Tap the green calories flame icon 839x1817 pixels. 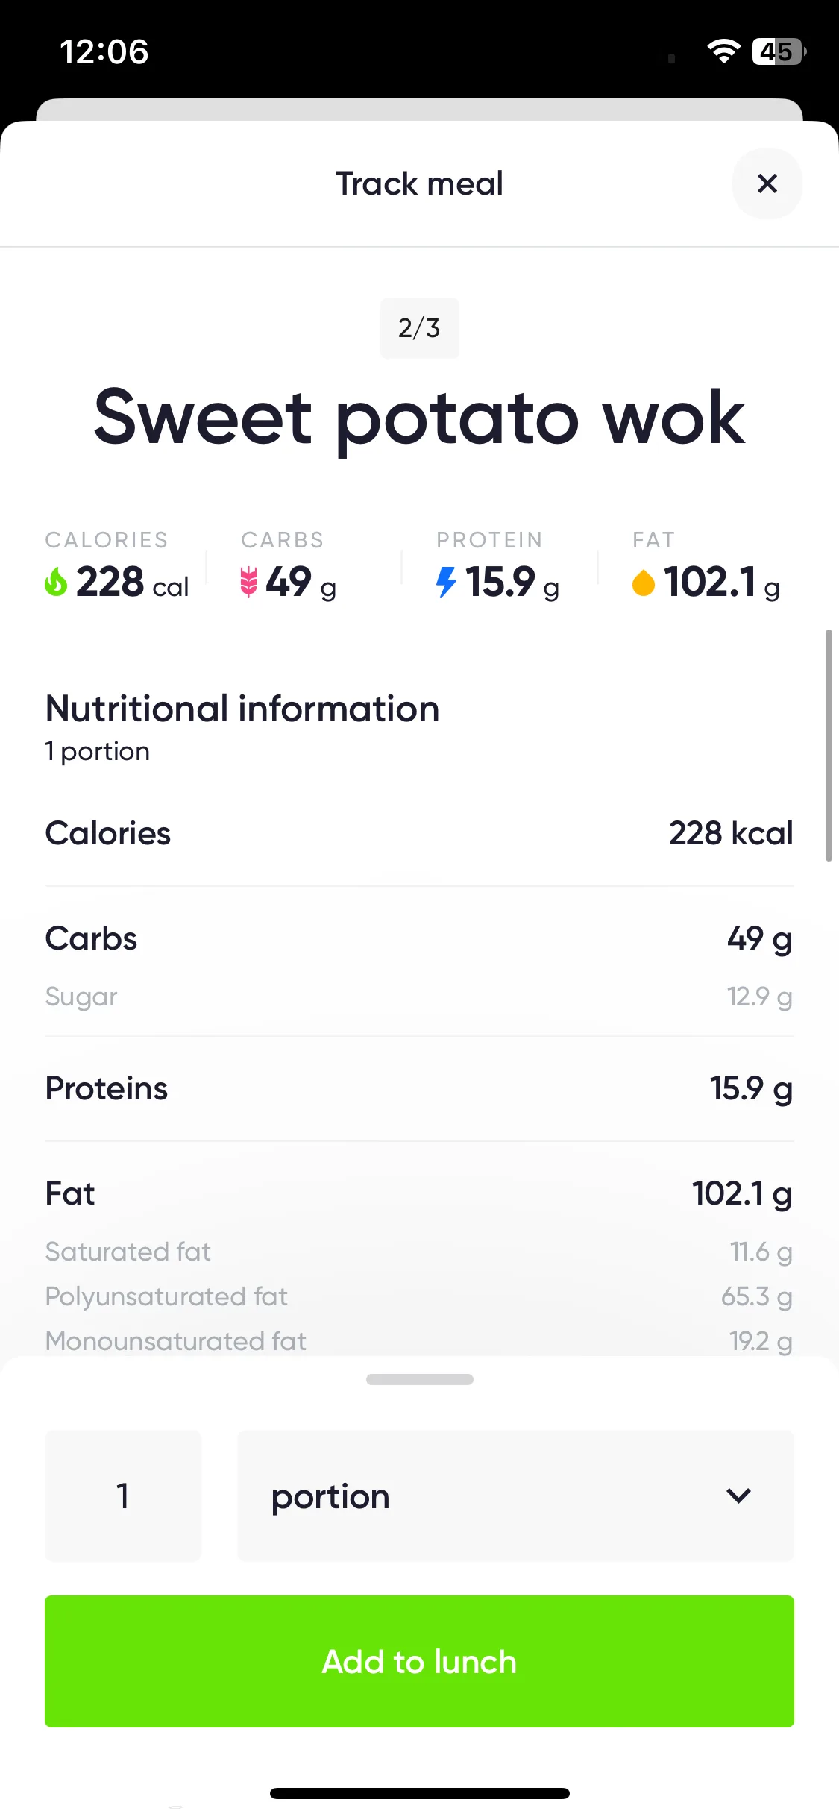[x=56, y=582]
